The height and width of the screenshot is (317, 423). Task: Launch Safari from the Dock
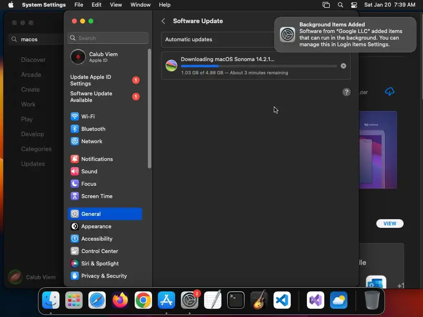[x=97, y=300]
